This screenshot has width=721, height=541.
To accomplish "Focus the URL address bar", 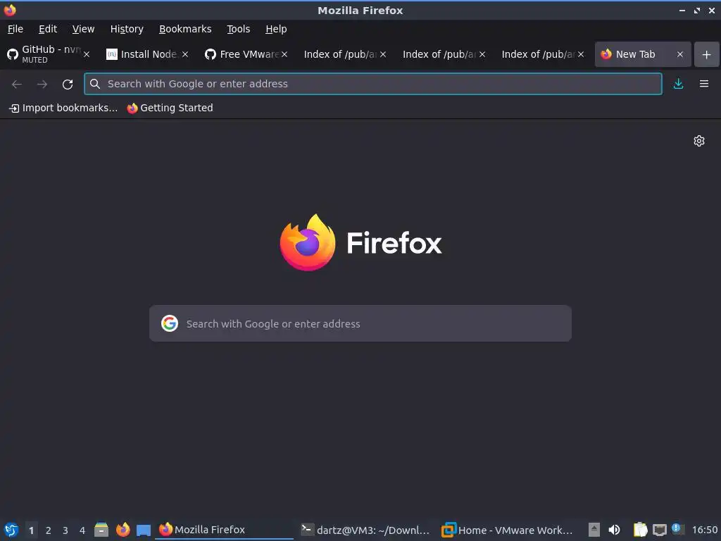I will [x=373, y=84].
